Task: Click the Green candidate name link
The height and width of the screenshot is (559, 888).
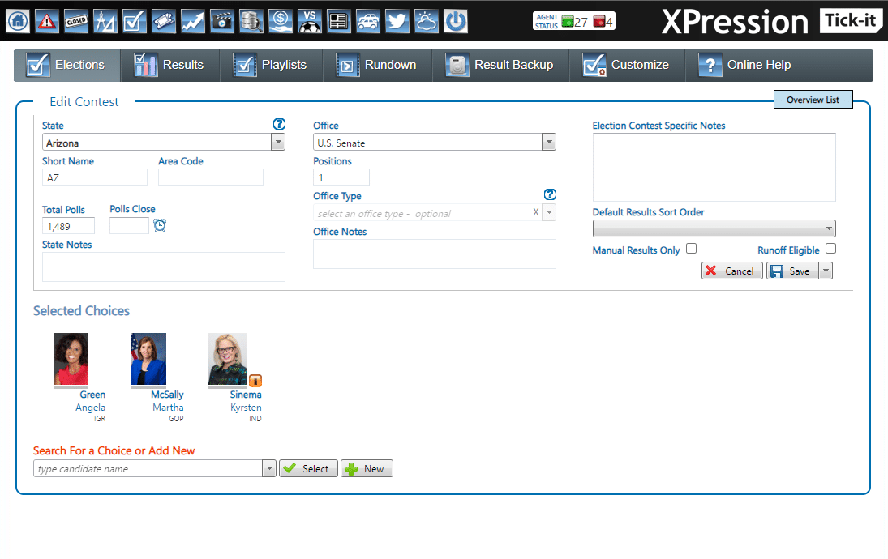Action: click(x=92, y=395)
